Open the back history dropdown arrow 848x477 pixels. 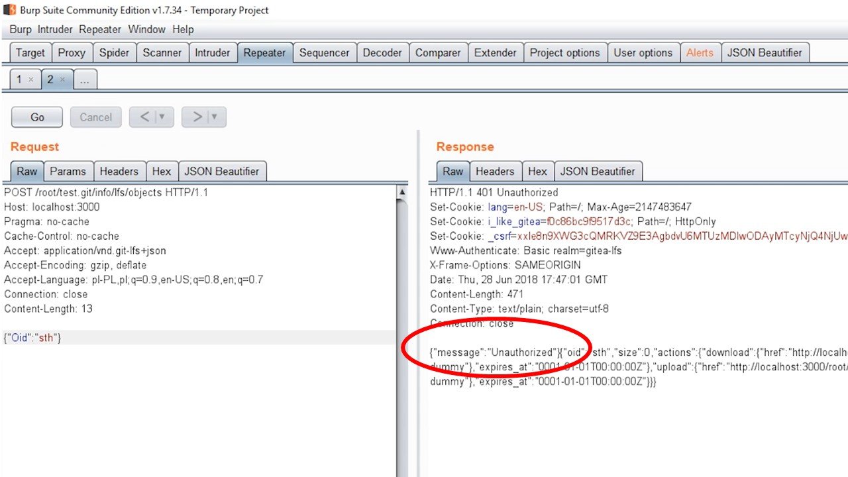(x=162, y=117)
